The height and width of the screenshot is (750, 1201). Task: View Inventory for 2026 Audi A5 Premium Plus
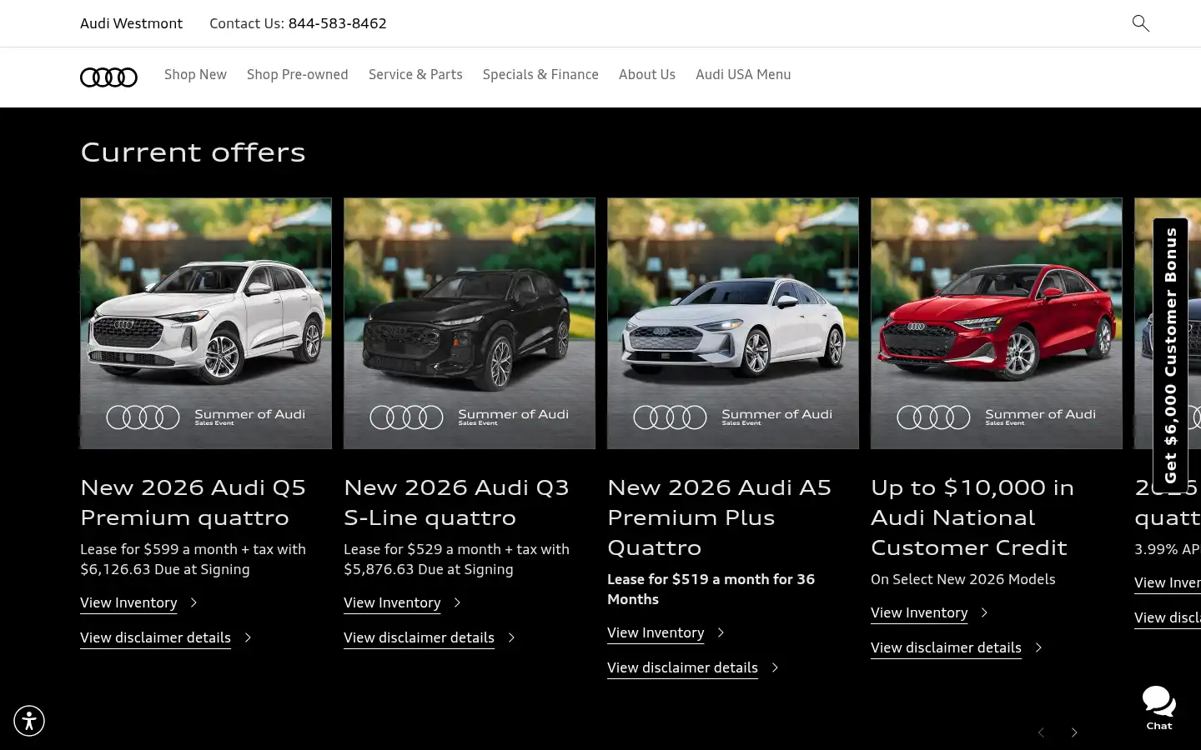tap(656, 632)
